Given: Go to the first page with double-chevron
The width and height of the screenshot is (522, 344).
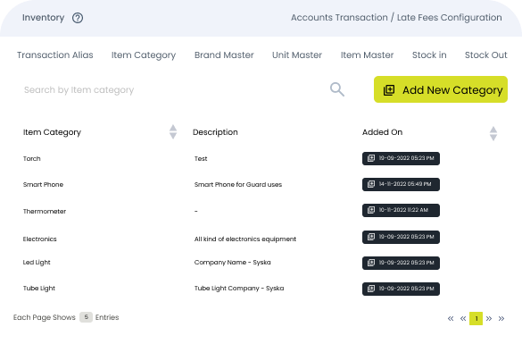Looking at the screenshot, I should (x=451, y=319).
